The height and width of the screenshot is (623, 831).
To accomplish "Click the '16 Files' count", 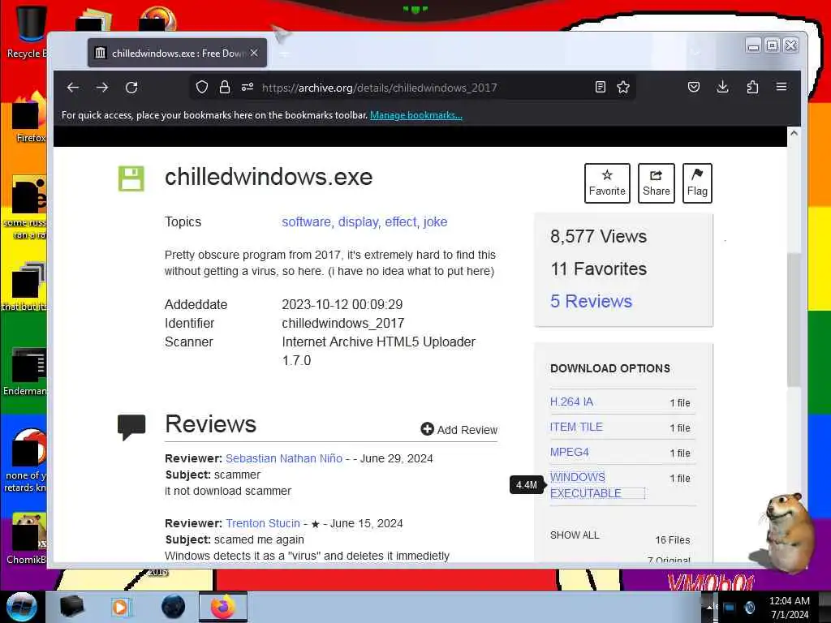I will (673, 539).
